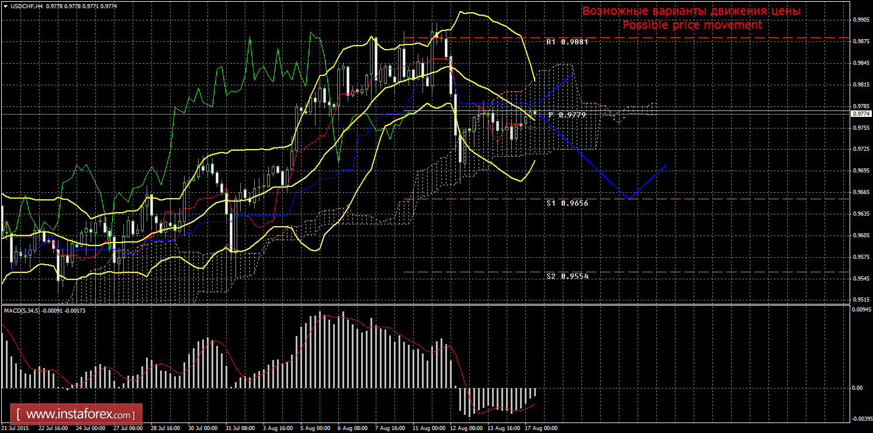Viewport: 873px width, 433px height.
Task: Click the 28 Jul 16:00 time label
Action: tap(166, 428)
